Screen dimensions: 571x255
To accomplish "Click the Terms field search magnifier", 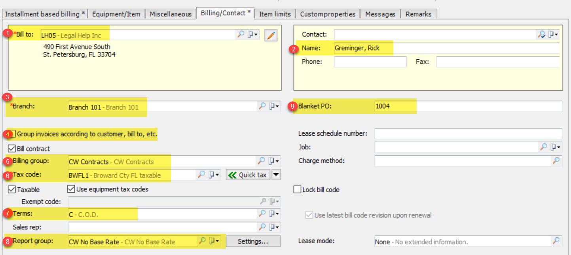I will (262, 213).
